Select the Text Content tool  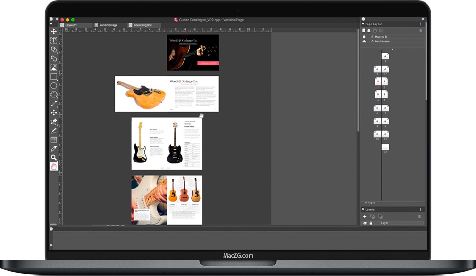coord(54,40)
